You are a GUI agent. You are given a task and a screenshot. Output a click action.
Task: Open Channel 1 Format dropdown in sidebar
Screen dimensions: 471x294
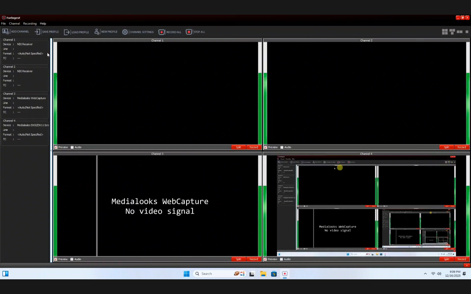click(30, 54)
